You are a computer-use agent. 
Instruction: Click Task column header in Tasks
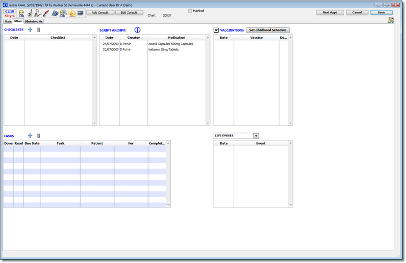click(x=60, y=143)
